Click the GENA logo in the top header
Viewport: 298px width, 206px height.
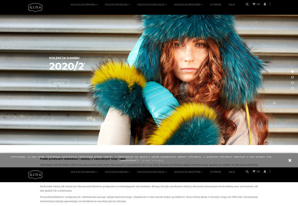tap(35, 7)
